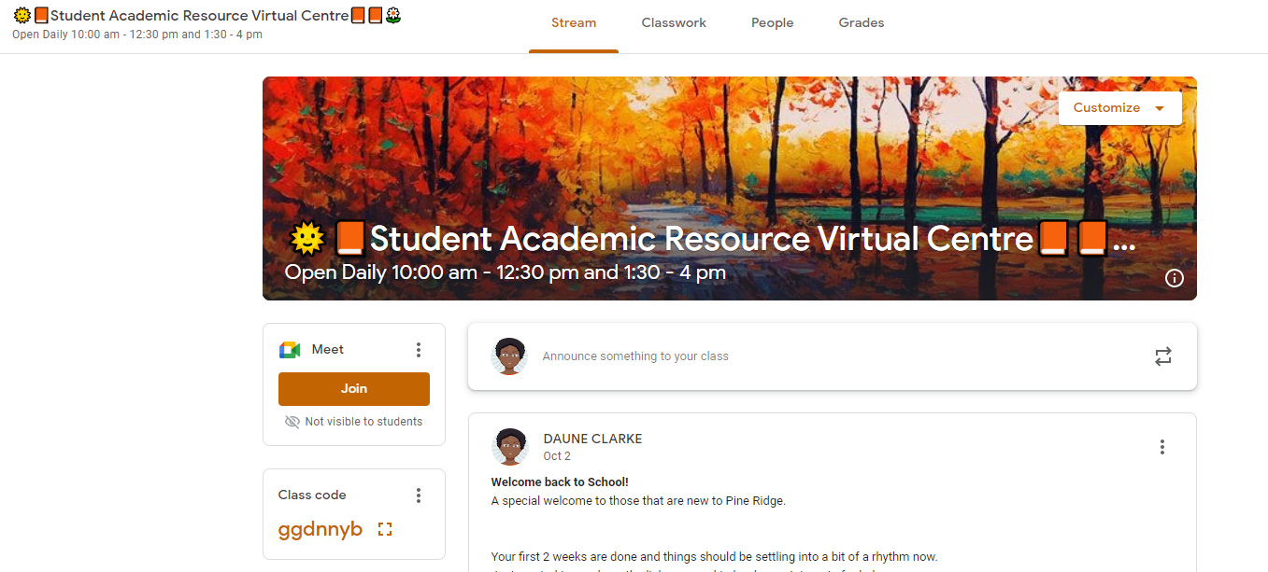The width and height of the screenshot is (1268, 572).
Task: Click the Not visible to students text
Action: click(x=363, y=422)
